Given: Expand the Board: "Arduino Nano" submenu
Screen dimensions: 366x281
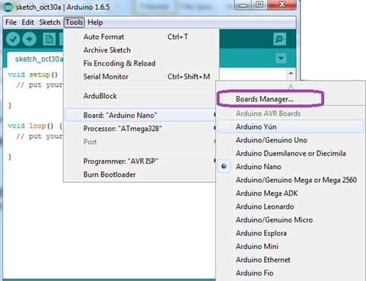Looking at the screenshot, I should click(x=141, y=115).
